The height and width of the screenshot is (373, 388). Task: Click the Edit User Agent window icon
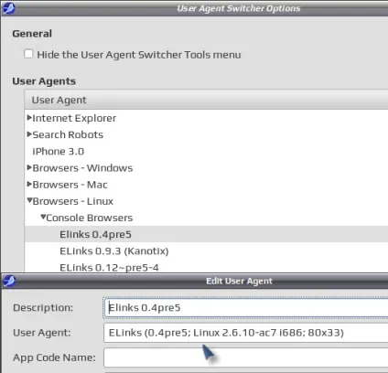[9, 281]
